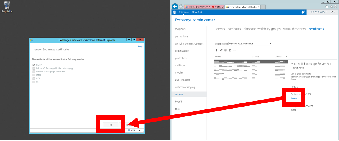The height and width of the screenshot is (141, 339).
Task: Switch to the databases tab
Action: 234,29
